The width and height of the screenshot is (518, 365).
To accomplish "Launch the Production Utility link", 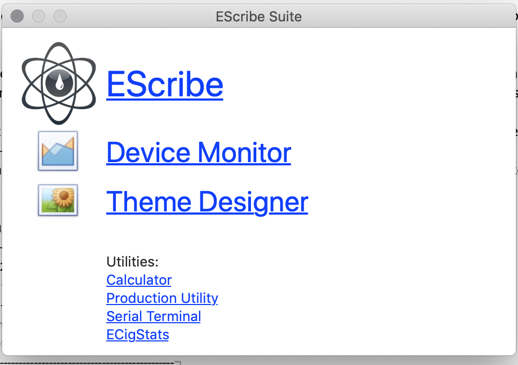I will pyautogui.click(x=162, y=298).
